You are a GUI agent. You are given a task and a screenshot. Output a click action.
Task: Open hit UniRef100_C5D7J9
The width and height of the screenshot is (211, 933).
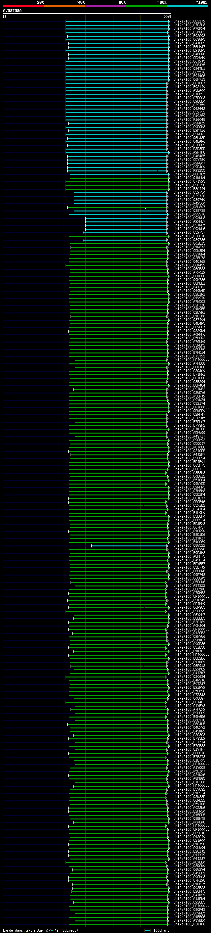click(189, 568)
